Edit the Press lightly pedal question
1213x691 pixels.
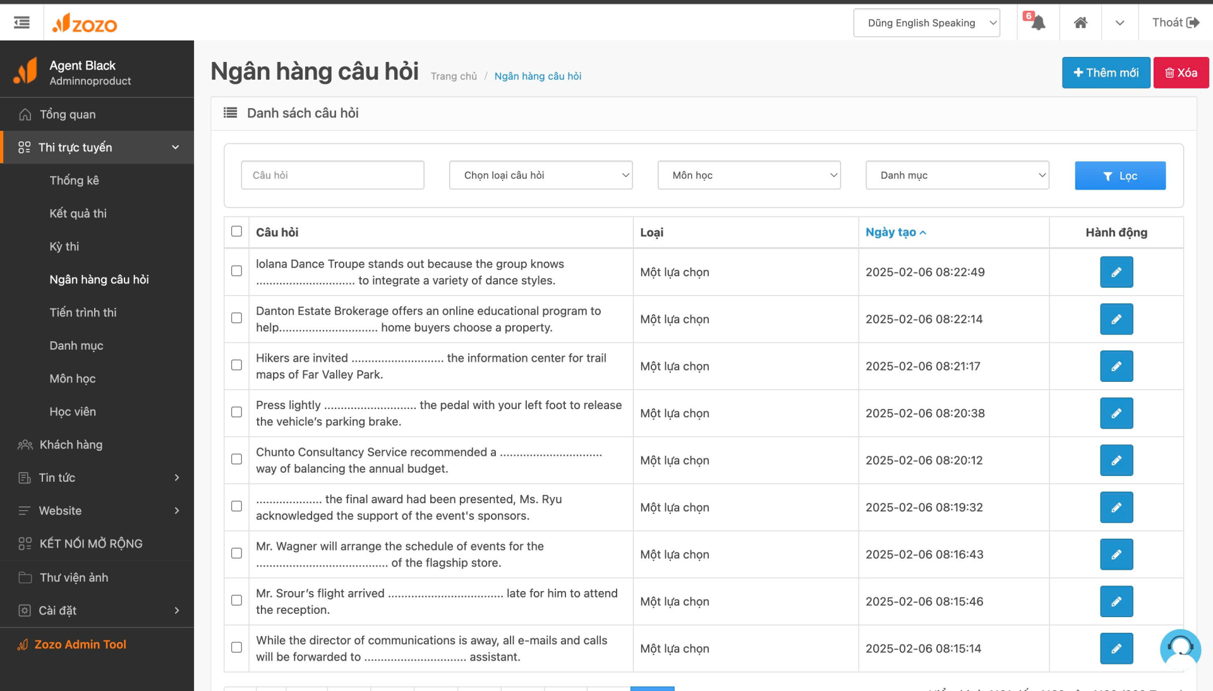(1116, 413)
